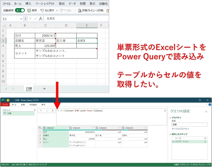Click the 名前 field containing 日報
Screen dimensions: 212x167
point(189,125)
